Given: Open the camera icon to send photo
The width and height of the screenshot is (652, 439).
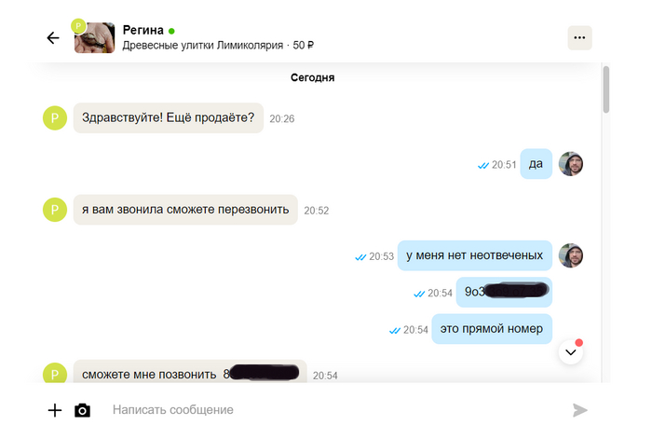Looking at the screenshot, I should [82, 410].
